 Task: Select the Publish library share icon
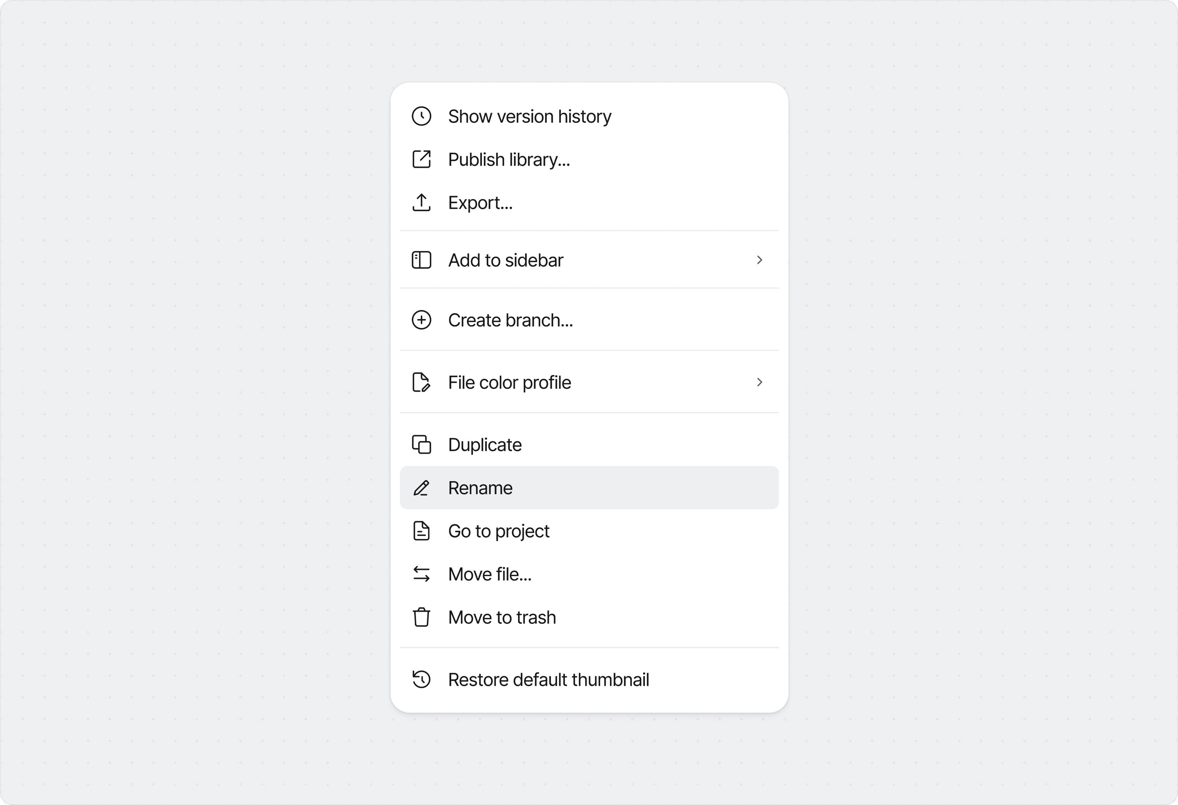point(421,159)
